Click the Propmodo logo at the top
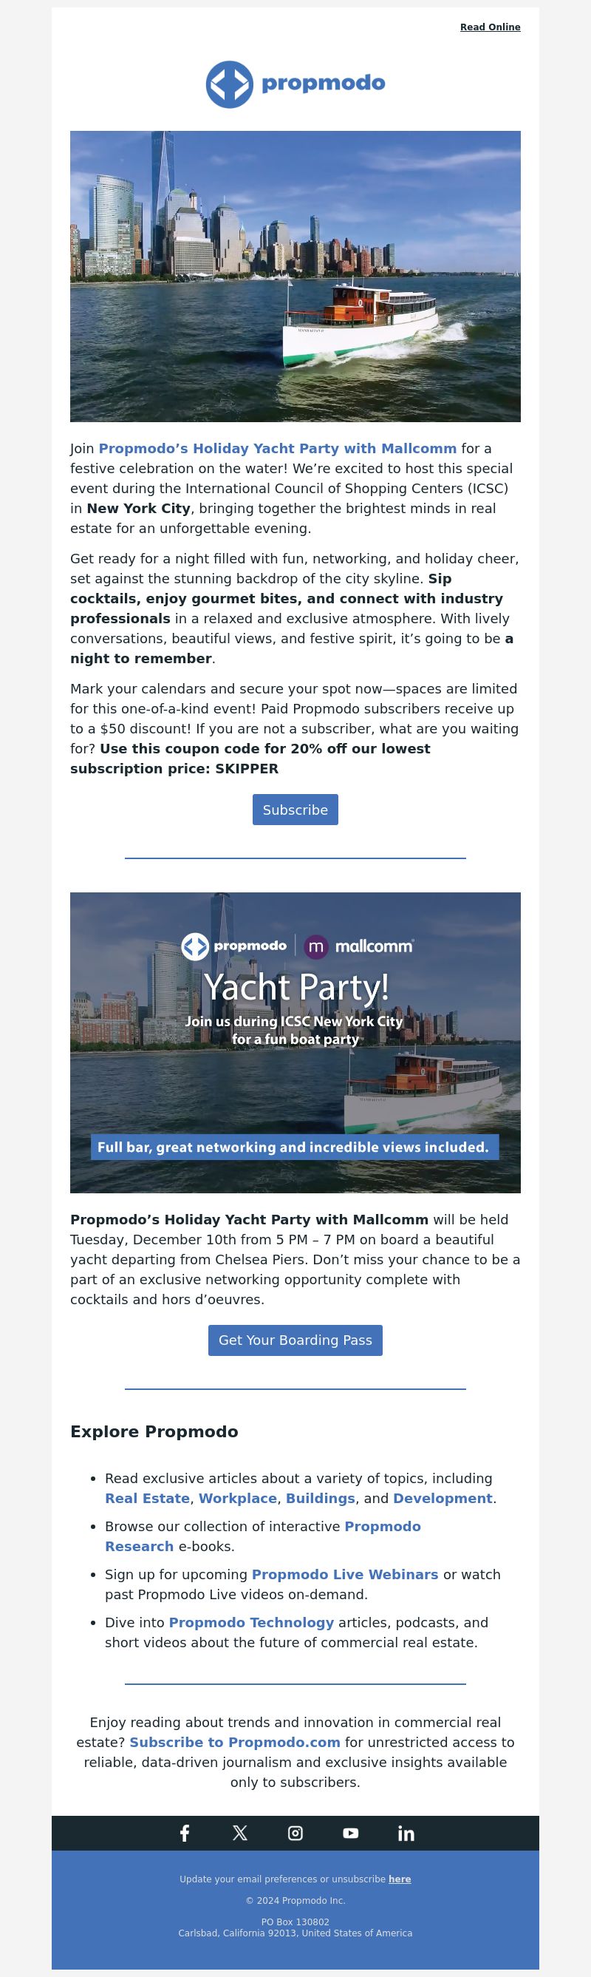This screenshot has height=1977, width=591. pyautogui.click(x=295, y=84)
